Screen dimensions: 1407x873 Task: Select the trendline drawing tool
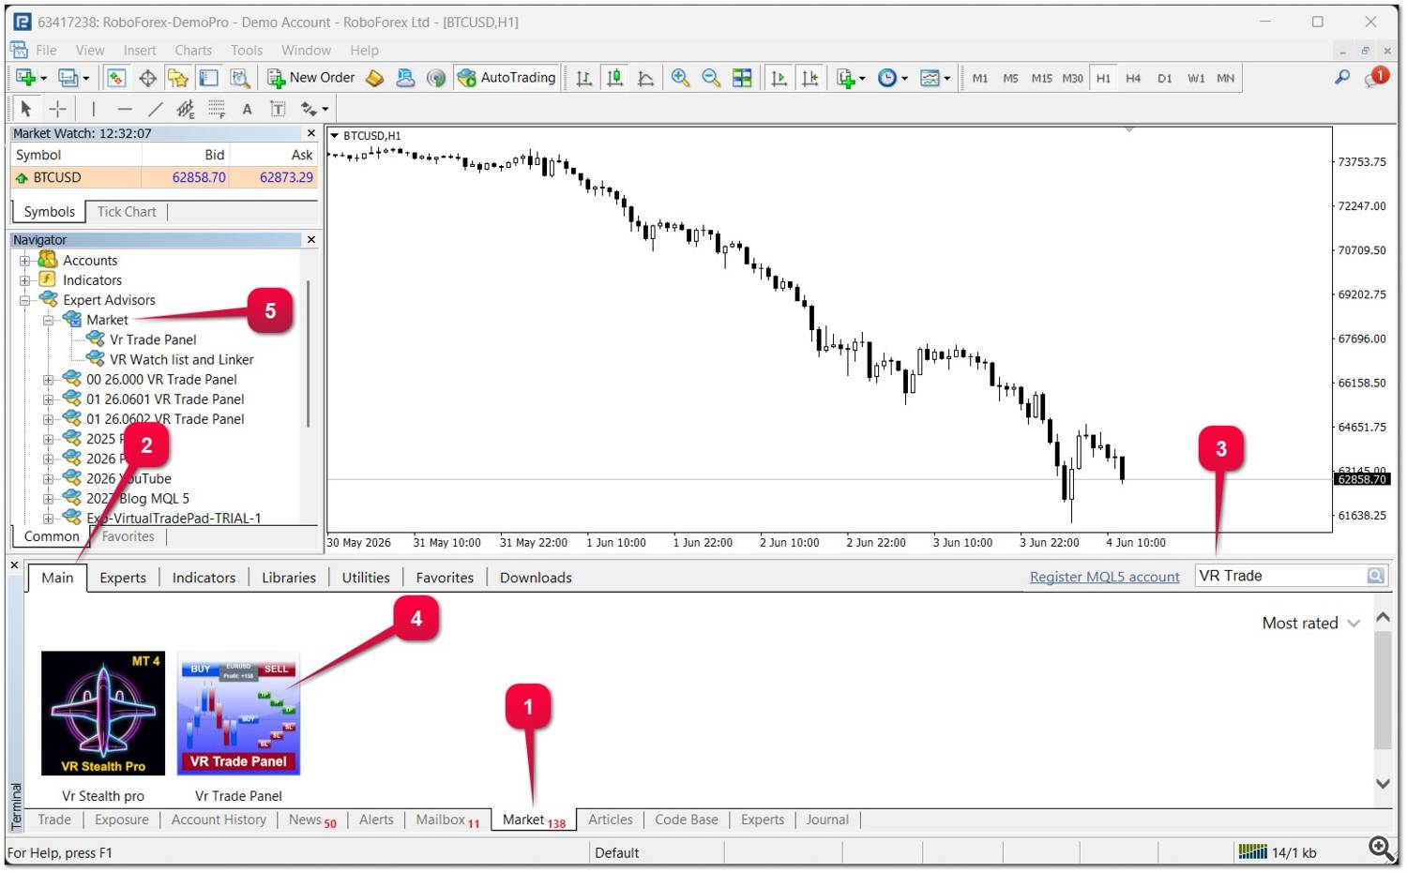156,109
